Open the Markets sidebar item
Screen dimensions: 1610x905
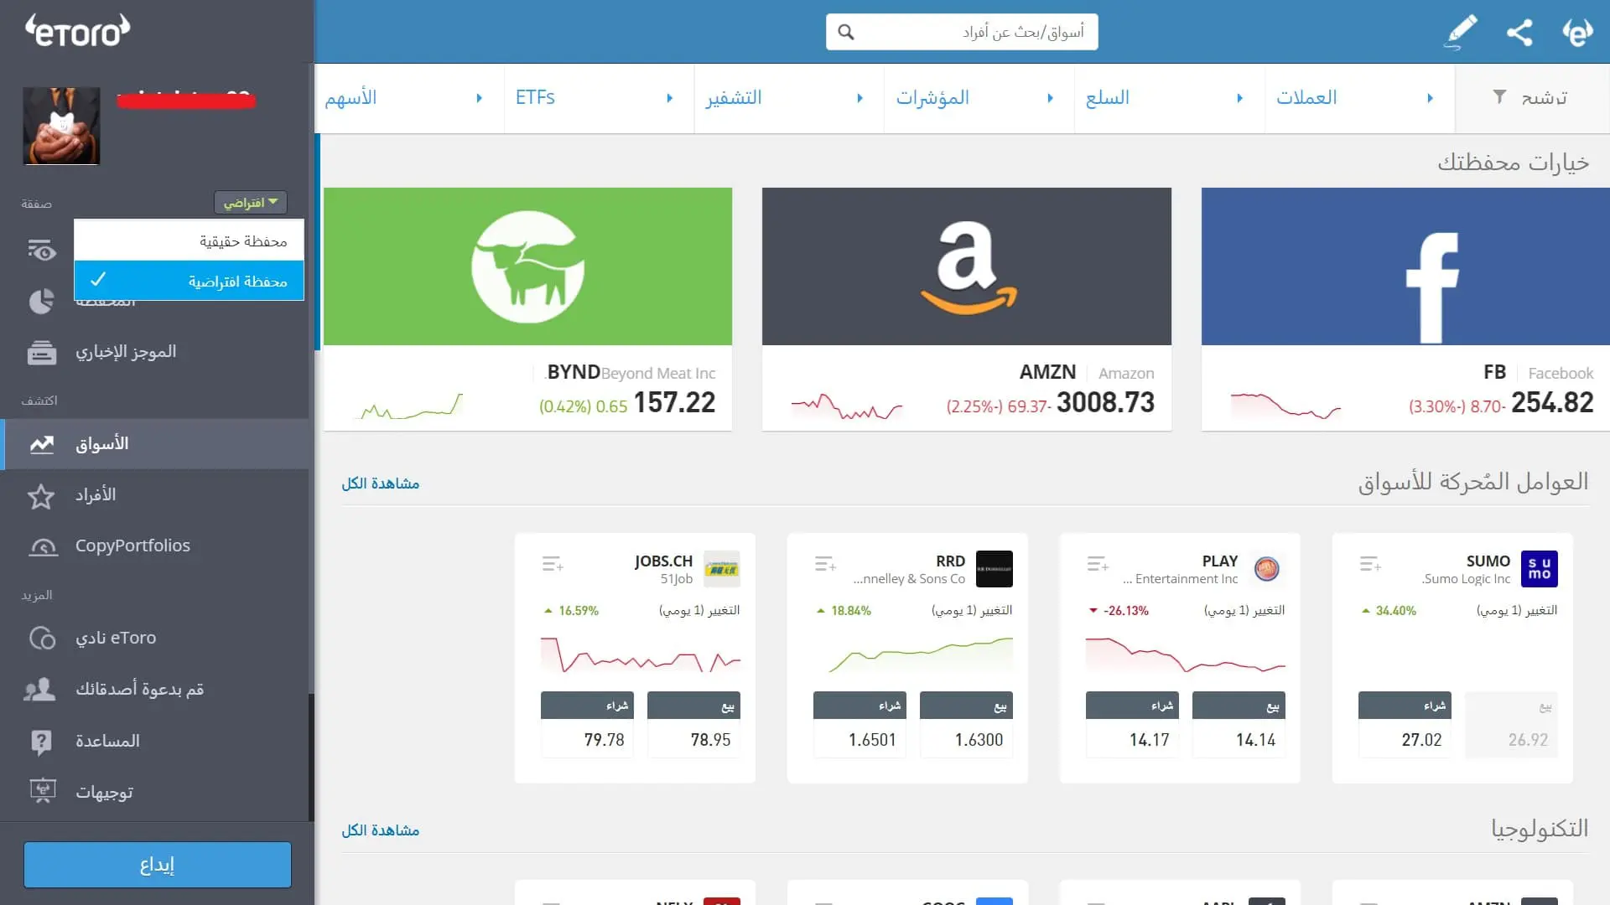tap(101, 444)
